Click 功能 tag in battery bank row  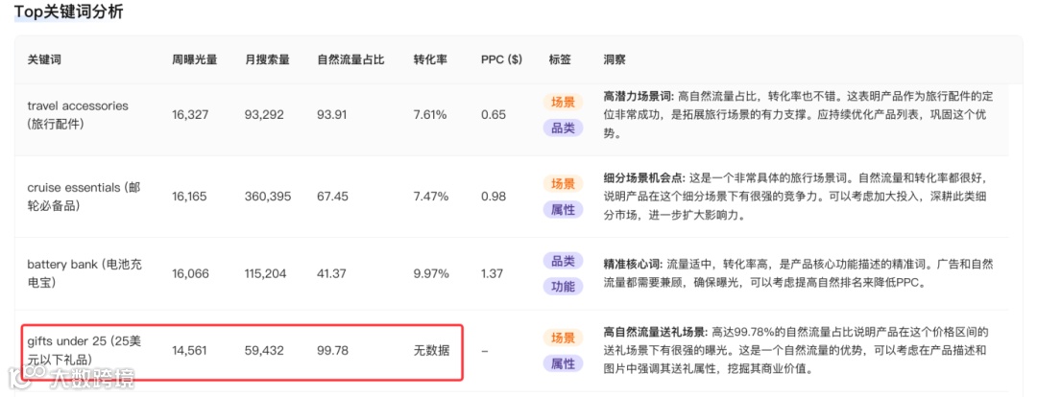coord(564,286)
